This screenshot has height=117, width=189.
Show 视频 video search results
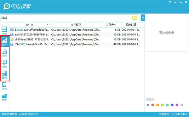pos(4,64)
